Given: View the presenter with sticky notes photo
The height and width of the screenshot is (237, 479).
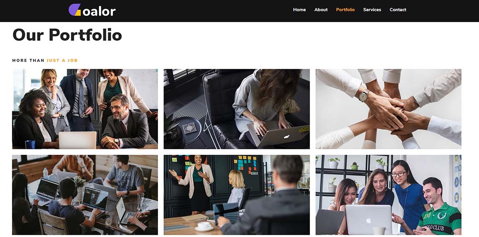Looking at the screenshot, I should click(236, 195).
